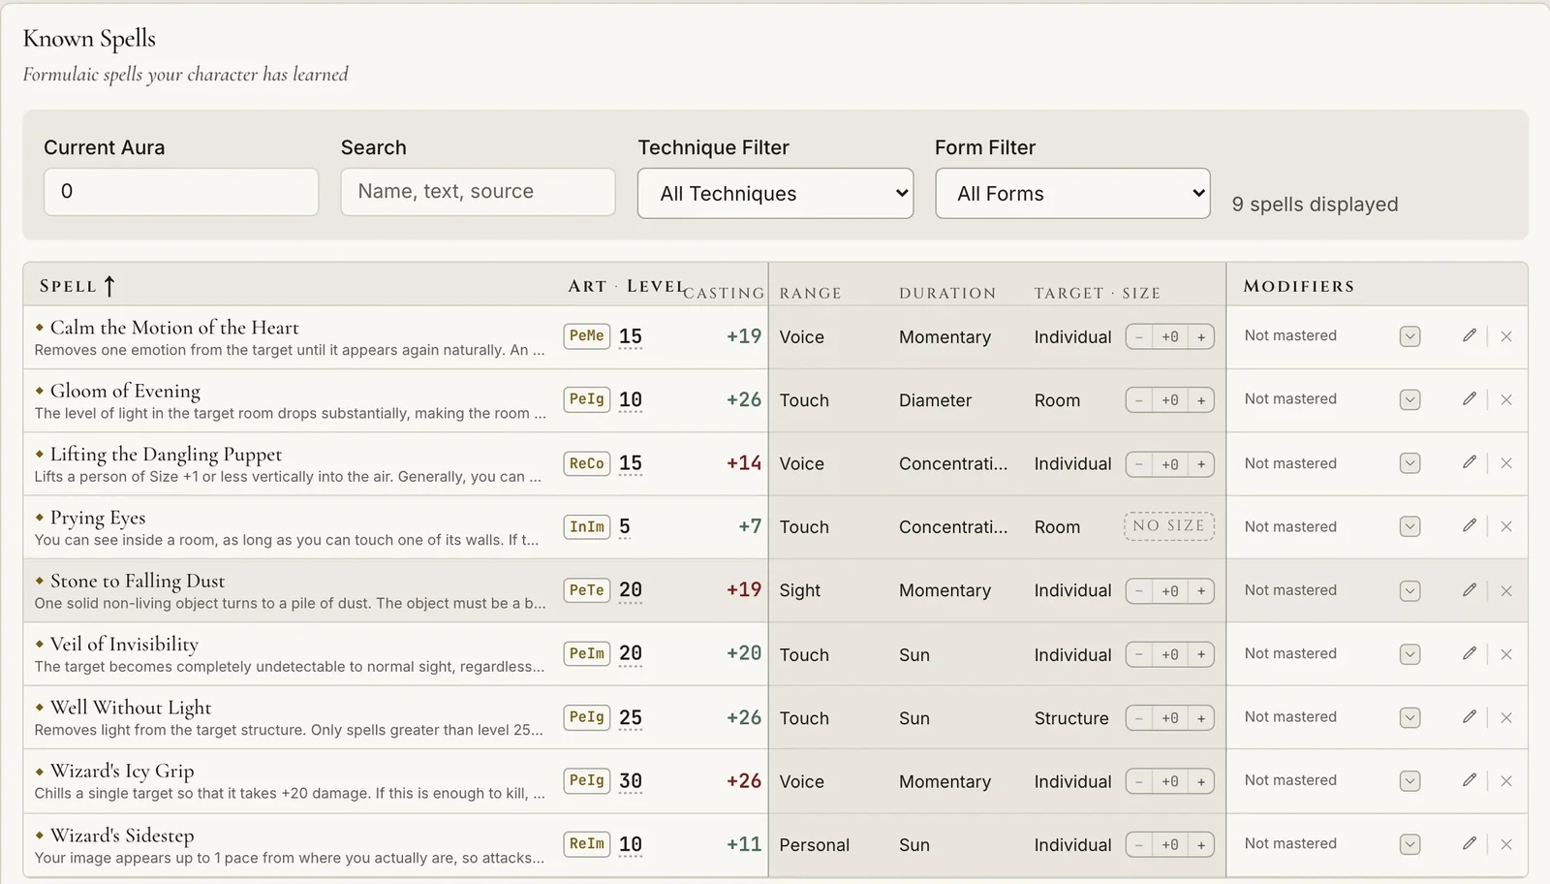Edit the Wizard's Sidestep spell
Screen dimensions: 1550x884
click(x=1470, y=843)
